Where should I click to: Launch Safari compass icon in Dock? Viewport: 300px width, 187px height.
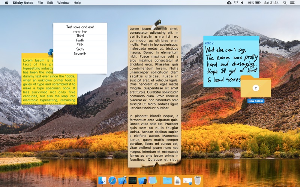(x=112, y=180)
